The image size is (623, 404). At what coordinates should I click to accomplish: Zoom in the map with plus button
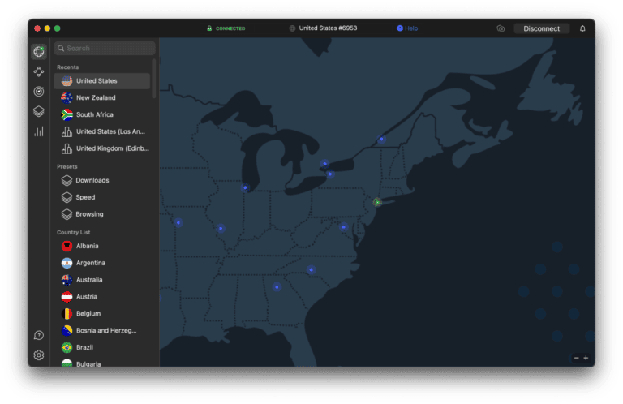[x=586, y=358]
